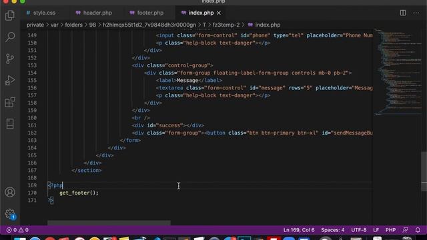This screenshot has height=240, width=427.
Task: Click the index.php breadcrumb item
Action: coord(264,25)
